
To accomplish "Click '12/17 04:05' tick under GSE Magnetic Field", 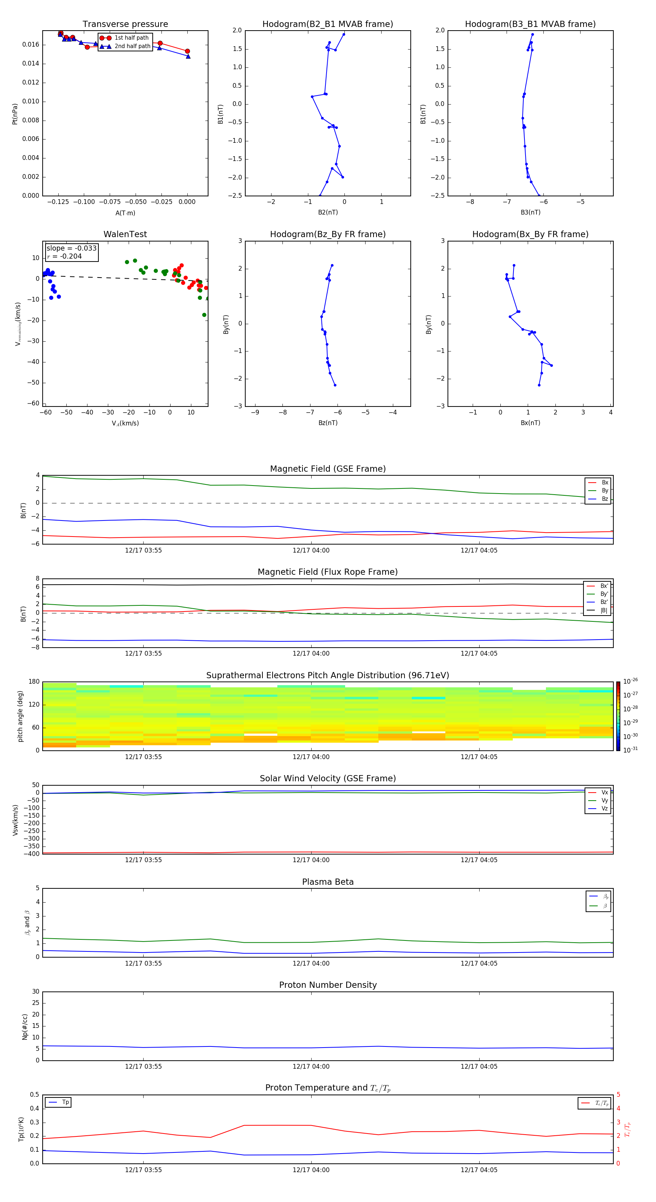I will (x=479, y=550).
